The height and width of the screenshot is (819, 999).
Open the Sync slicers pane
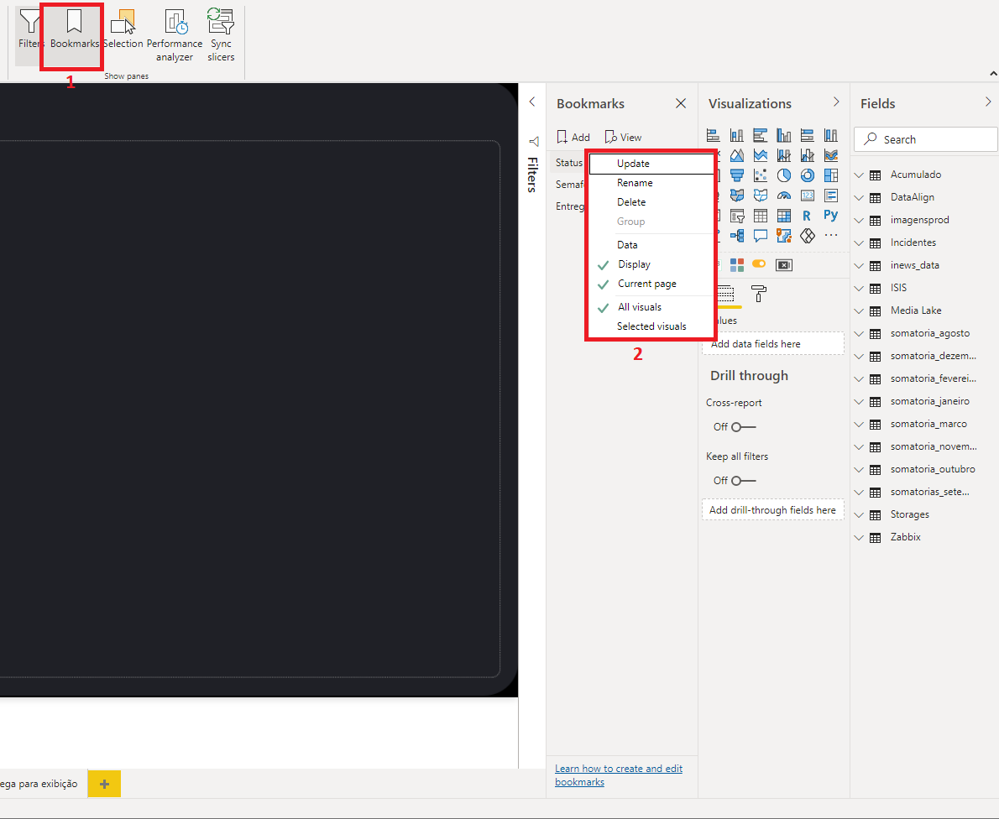coord(221,36)
